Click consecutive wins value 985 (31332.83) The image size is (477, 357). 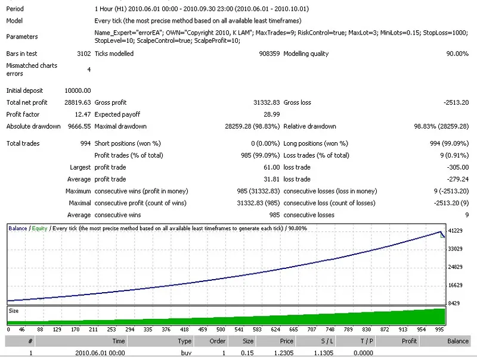(258, 191)
